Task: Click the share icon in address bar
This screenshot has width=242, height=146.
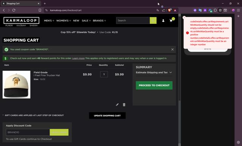Action: [163, 10]
